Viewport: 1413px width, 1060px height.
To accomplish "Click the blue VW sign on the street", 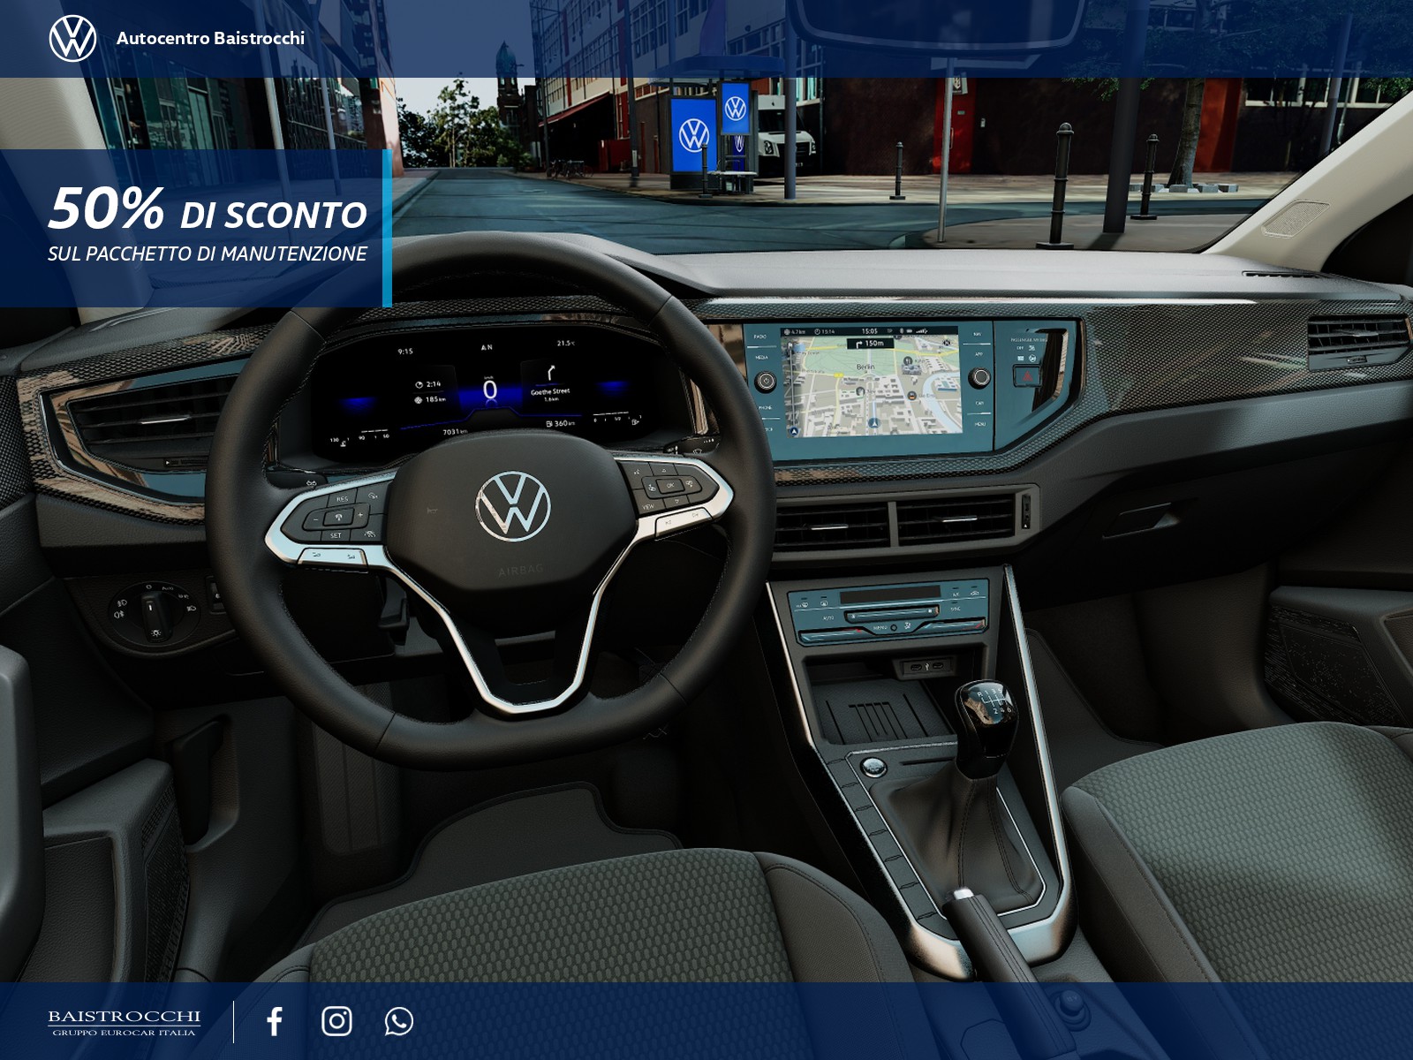I will [x=694, y=135].
